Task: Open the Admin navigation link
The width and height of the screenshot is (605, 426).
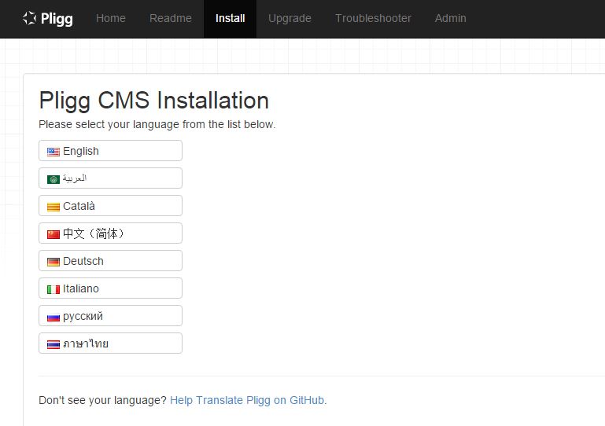Action: 450,18
